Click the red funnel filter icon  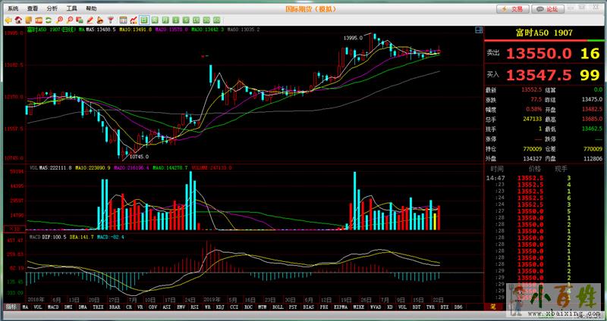tap(112, 18)
